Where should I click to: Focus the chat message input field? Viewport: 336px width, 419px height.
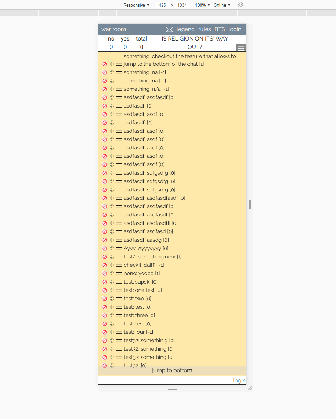(x=165, y=381)
